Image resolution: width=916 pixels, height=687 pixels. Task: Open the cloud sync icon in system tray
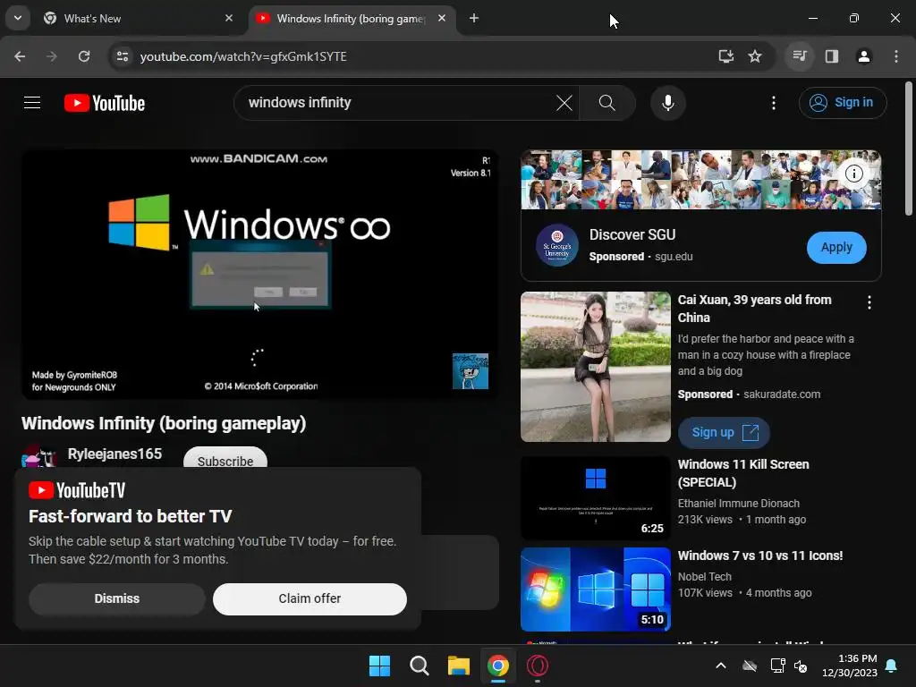[750, 666]
